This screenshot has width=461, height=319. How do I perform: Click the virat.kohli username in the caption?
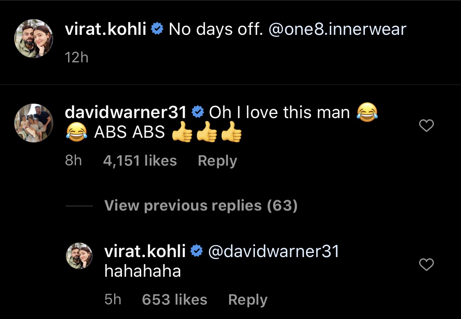click(106, 29)
